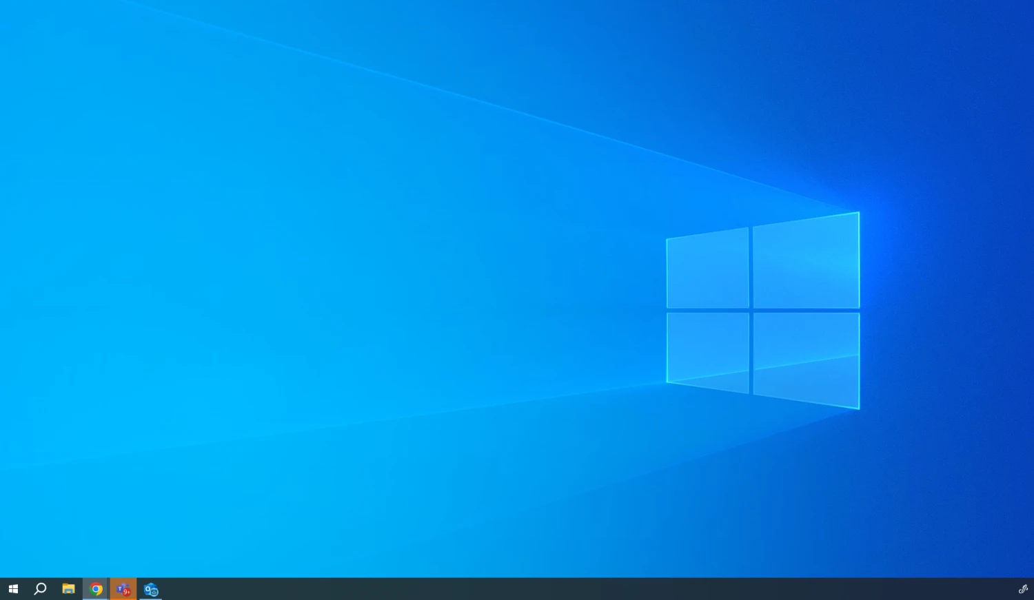Check the highlighted orange Teams taskbar button
The height and width of the screenshot is (600, 1034).
123,589
